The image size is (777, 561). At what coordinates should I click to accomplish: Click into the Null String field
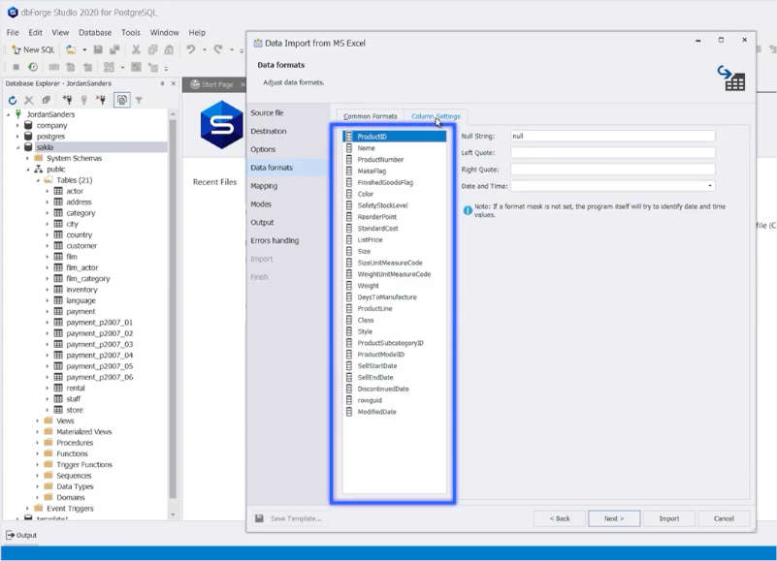point(612,137)
